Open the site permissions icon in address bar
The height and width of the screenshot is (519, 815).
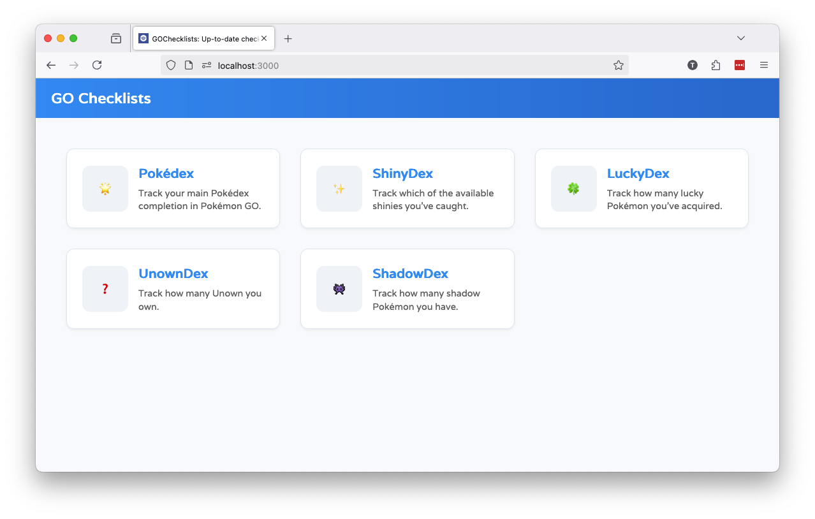[x=207, y=65]
